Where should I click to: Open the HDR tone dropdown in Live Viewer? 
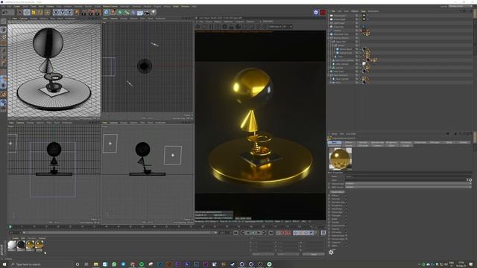click(275, 27)
